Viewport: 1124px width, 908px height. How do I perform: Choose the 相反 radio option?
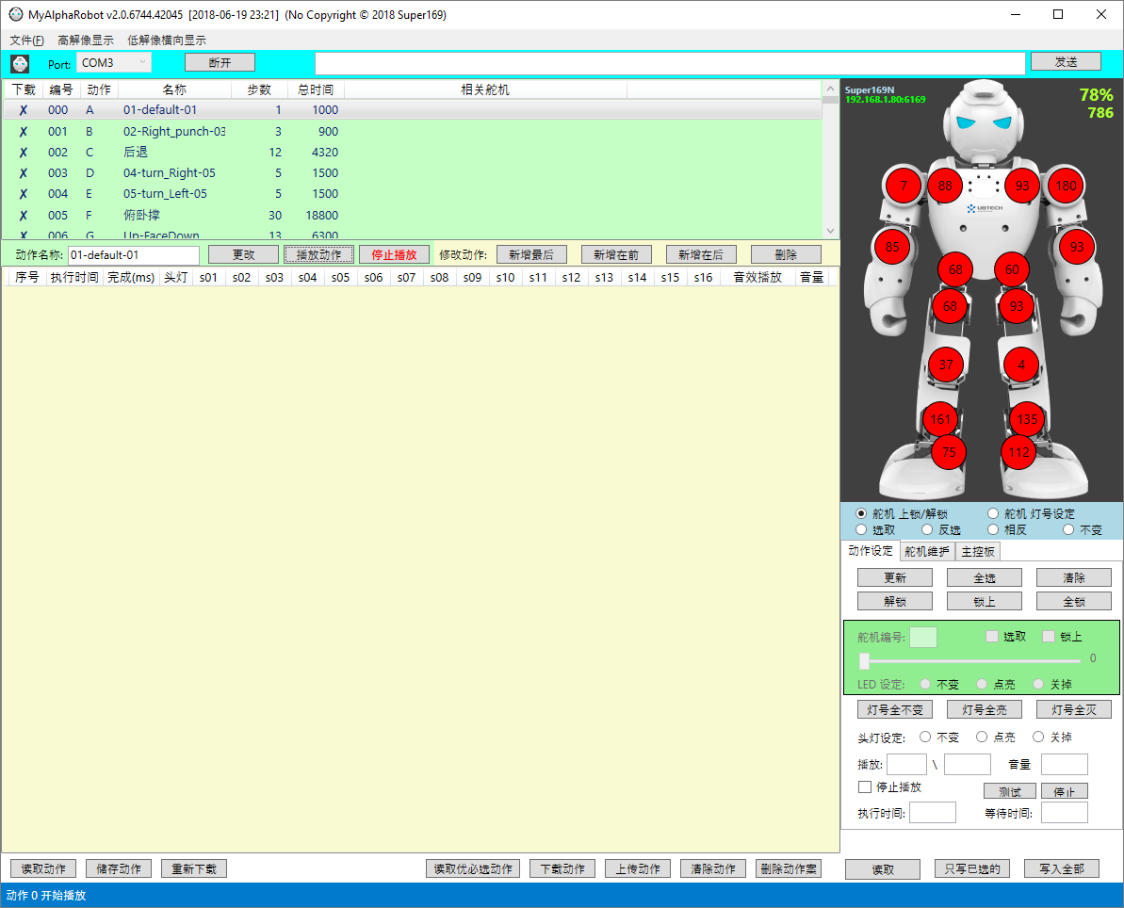click(x=993, y=529)
